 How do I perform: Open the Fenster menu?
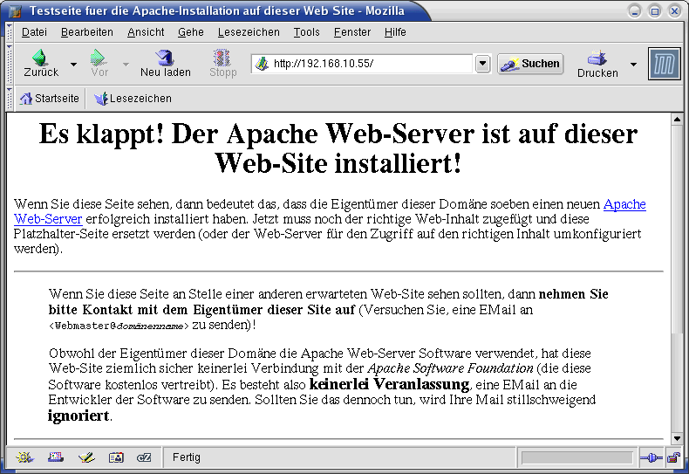pyautogui.click(x=352, y=32)
